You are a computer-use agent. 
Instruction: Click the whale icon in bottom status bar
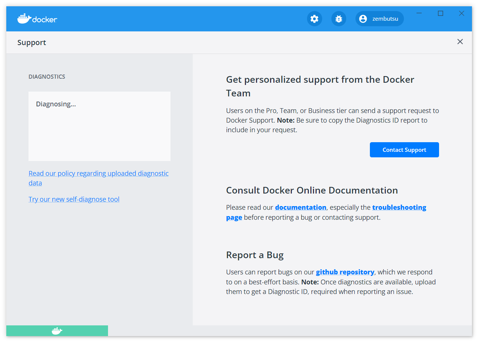point(57,331)
